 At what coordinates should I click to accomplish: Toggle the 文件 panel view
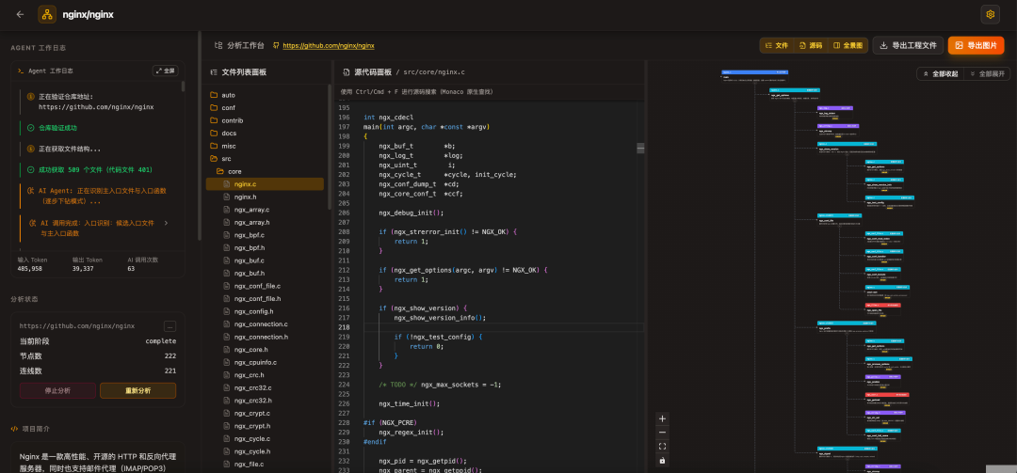click(x=777, y=45)
